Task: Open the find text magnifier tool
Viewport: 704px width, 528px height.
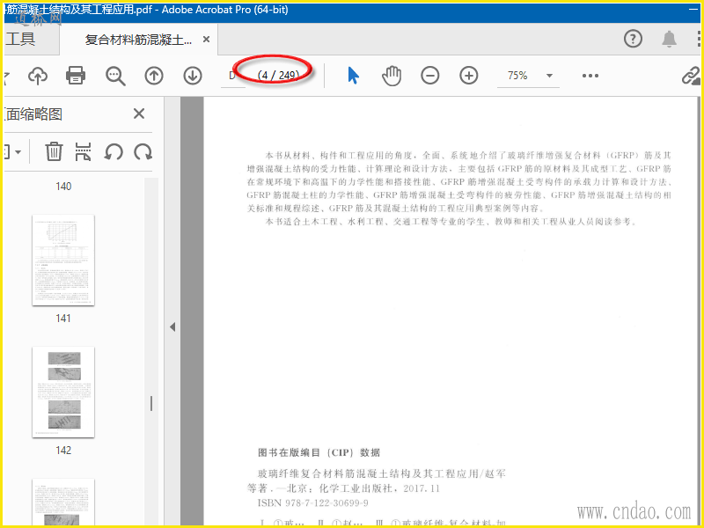Action: (115, 76)
